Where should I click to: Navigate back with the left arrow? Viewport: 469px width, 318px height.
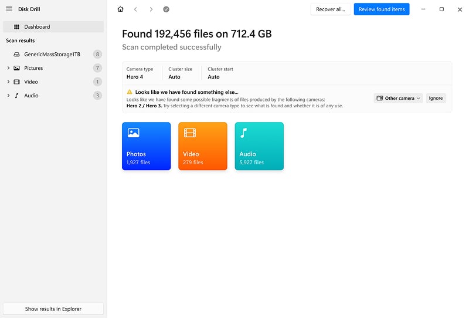coord(135,9)
